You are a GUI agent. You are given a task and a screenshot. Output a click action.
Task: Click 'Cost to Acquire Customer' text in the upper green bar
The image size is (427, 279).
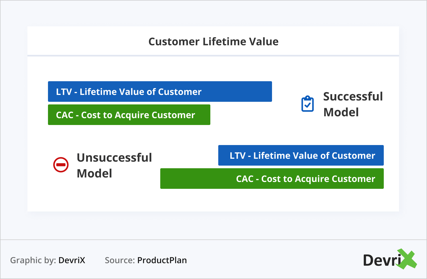click(138, 115)
